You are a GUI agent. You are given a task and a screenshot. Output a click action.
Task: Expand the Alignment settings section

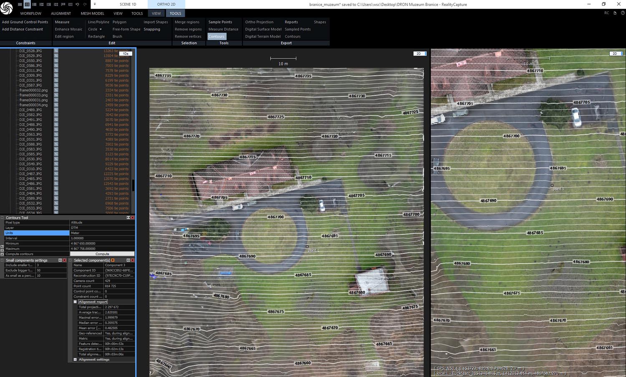pyautogui.click(x=75, y=359)
